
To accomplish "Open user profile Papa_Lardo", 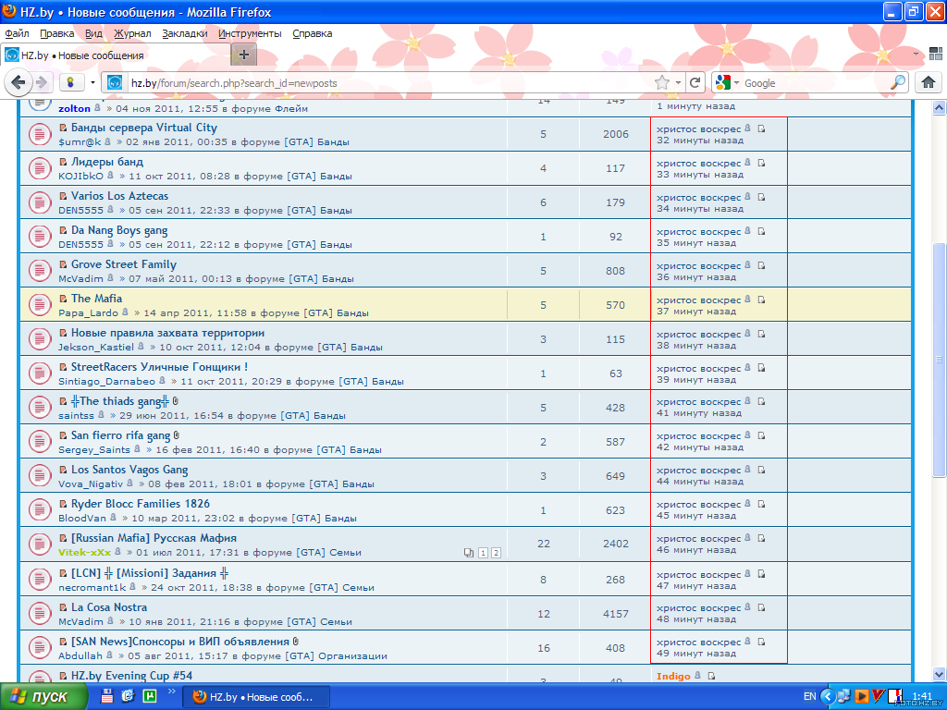I will click(88, 312).
